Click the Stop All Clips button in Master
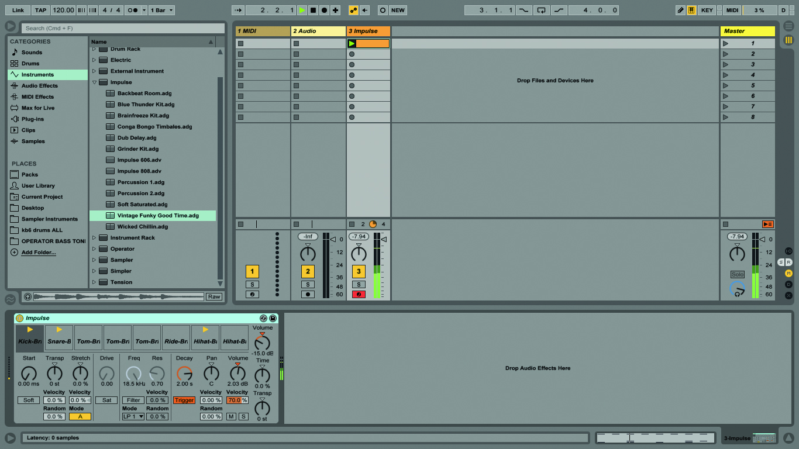The width and height of the screenshot is (799, 449). (x=725, y=224)
